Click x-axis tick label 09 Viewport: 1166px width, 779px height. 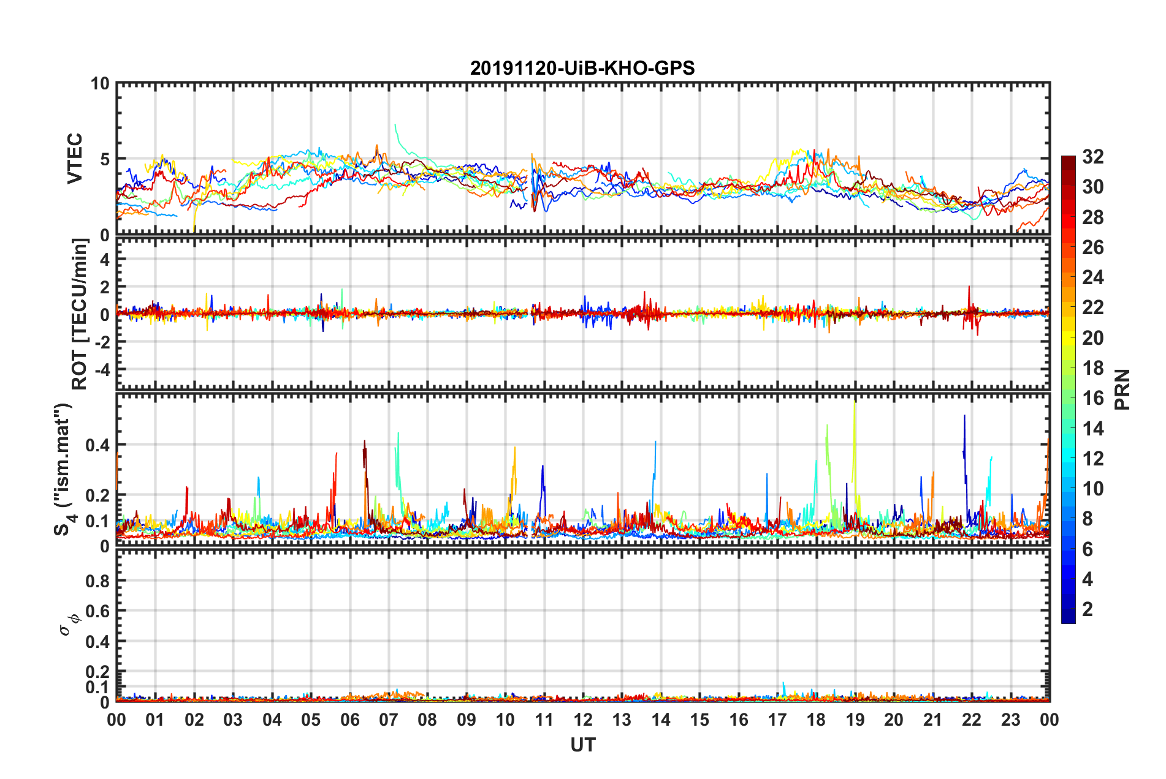click(x=467, y=720)
